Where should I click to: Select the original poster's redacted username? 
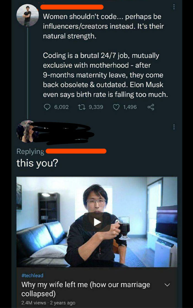click(73, 7)
